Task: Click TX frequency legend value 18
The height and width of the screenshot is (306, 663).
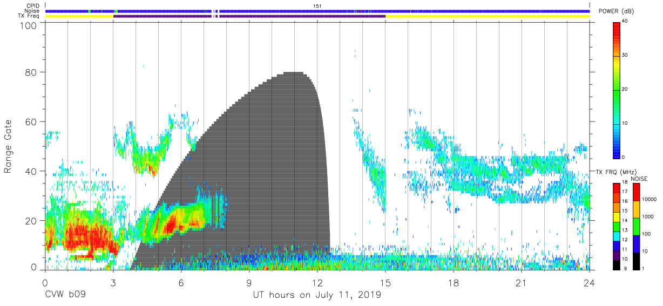Action: [625, 183]
